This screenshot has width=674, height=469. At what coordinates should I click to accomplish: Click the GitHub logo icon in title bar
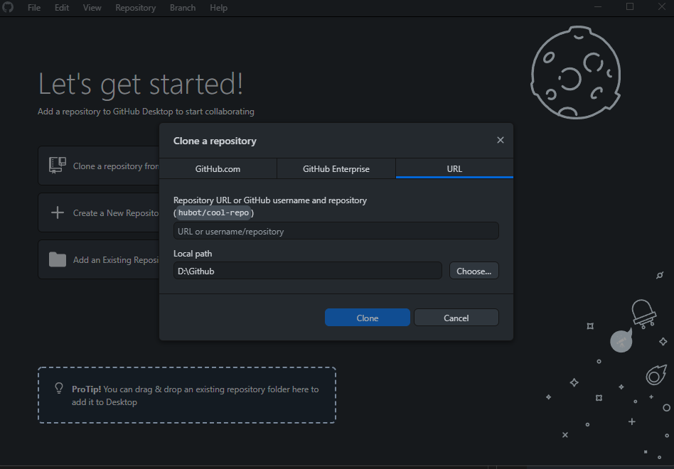click(9, 8)
